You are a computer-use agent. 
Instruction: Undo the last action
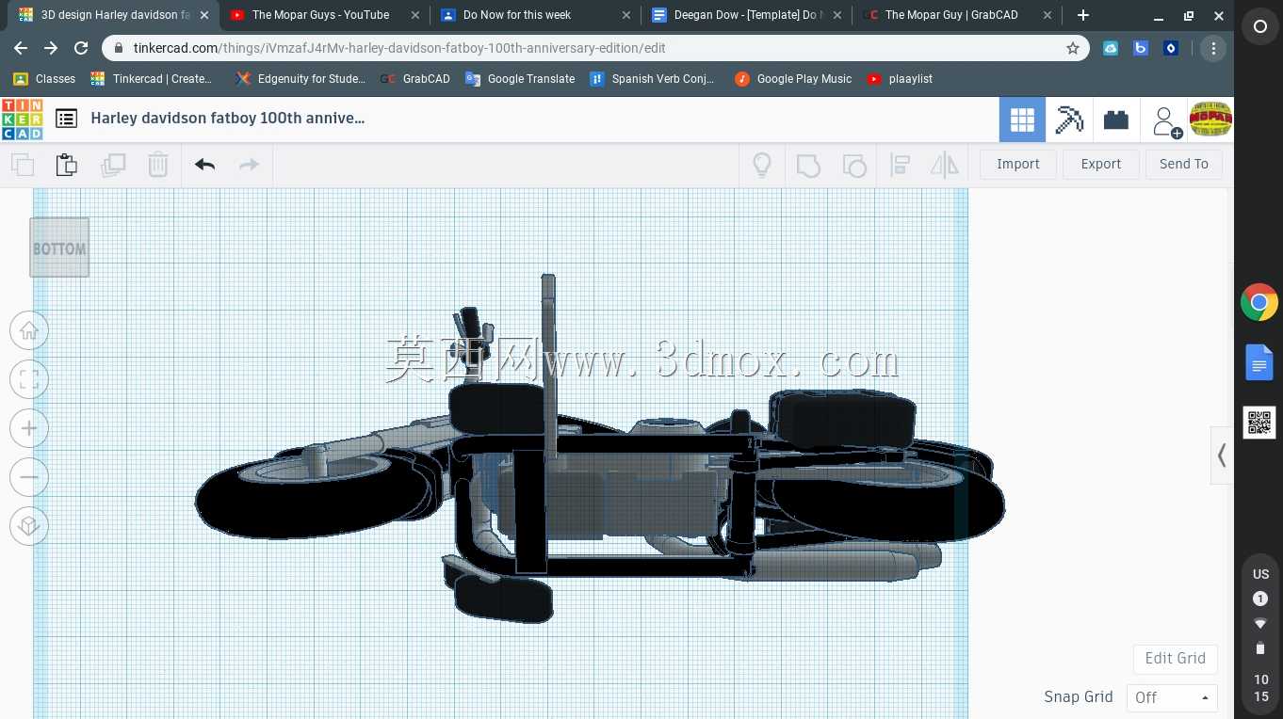205,165
